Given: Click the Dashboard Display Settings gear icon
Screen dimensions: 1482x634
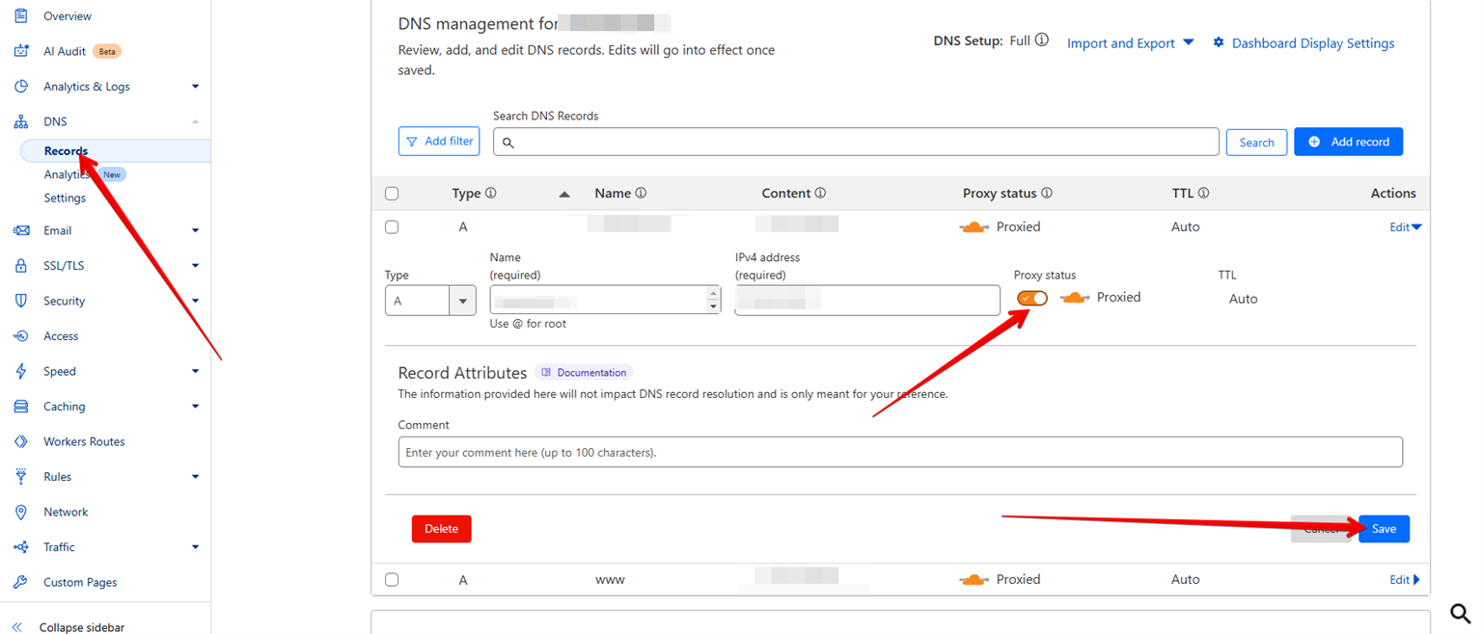Looking at the screenshot, I should click(1219, 43).
